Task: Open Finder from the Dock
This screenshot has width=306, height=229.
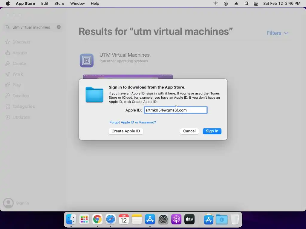Action: click(x=71, y=219)
